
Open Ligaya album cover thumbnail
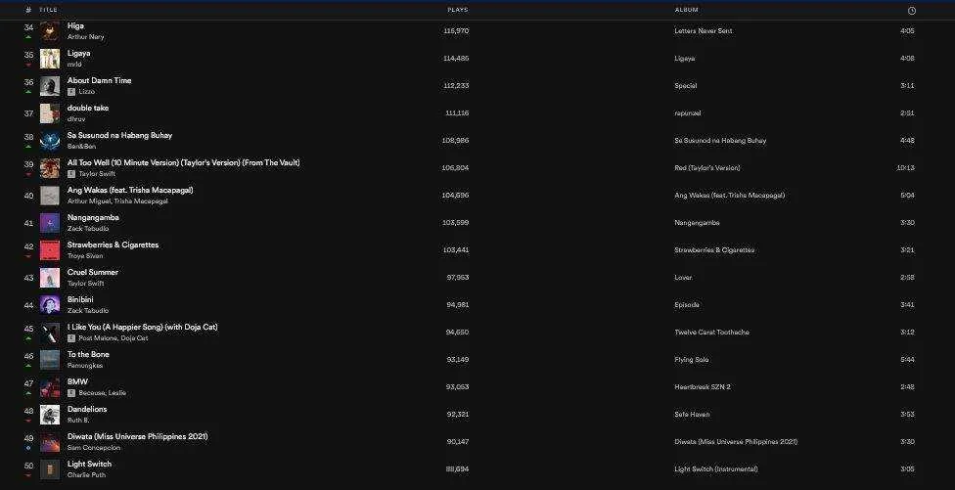click(x=50, y=59)
